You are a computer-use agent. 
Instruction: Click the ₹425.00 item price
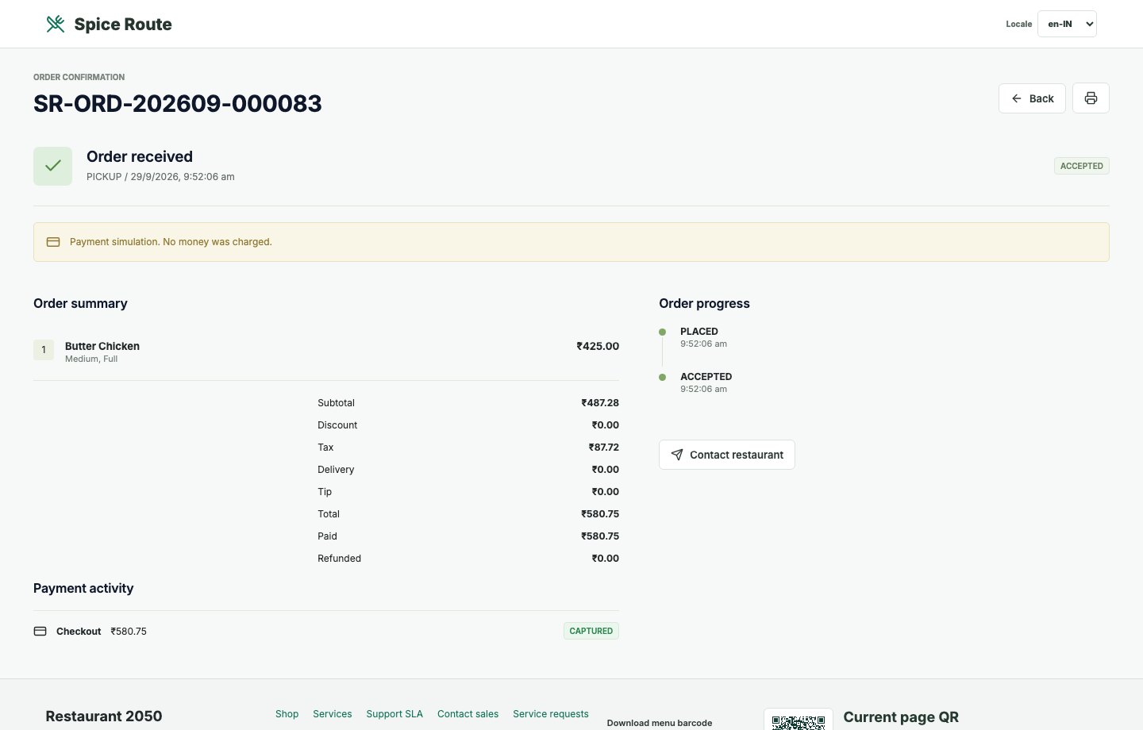pyautogui.click(x=598, y=346)
